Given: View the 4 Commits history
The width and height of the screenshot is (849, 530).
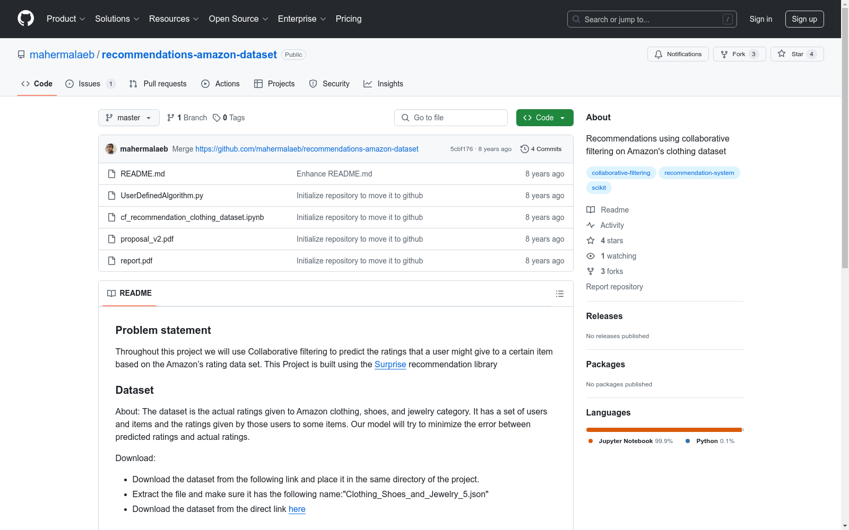Looking at the screenshot, I should coord(541,149).
